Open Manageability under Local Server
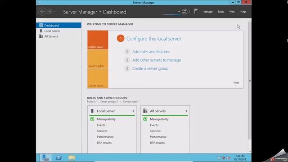This screenshot has width=288, height=162. (106, 119)
